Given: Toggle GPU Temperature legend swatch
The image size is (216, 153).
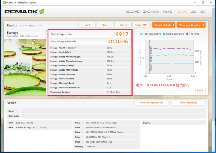Looking at the screenshot, I should point(164,34).
